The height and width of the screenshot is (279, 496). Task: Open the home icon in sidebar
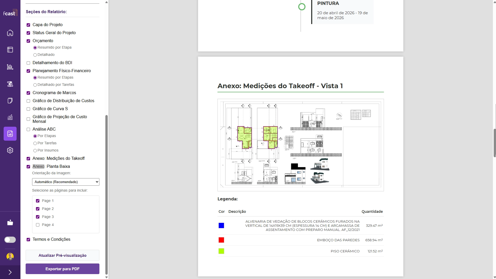pyautogui.click(x=10, y=33)
